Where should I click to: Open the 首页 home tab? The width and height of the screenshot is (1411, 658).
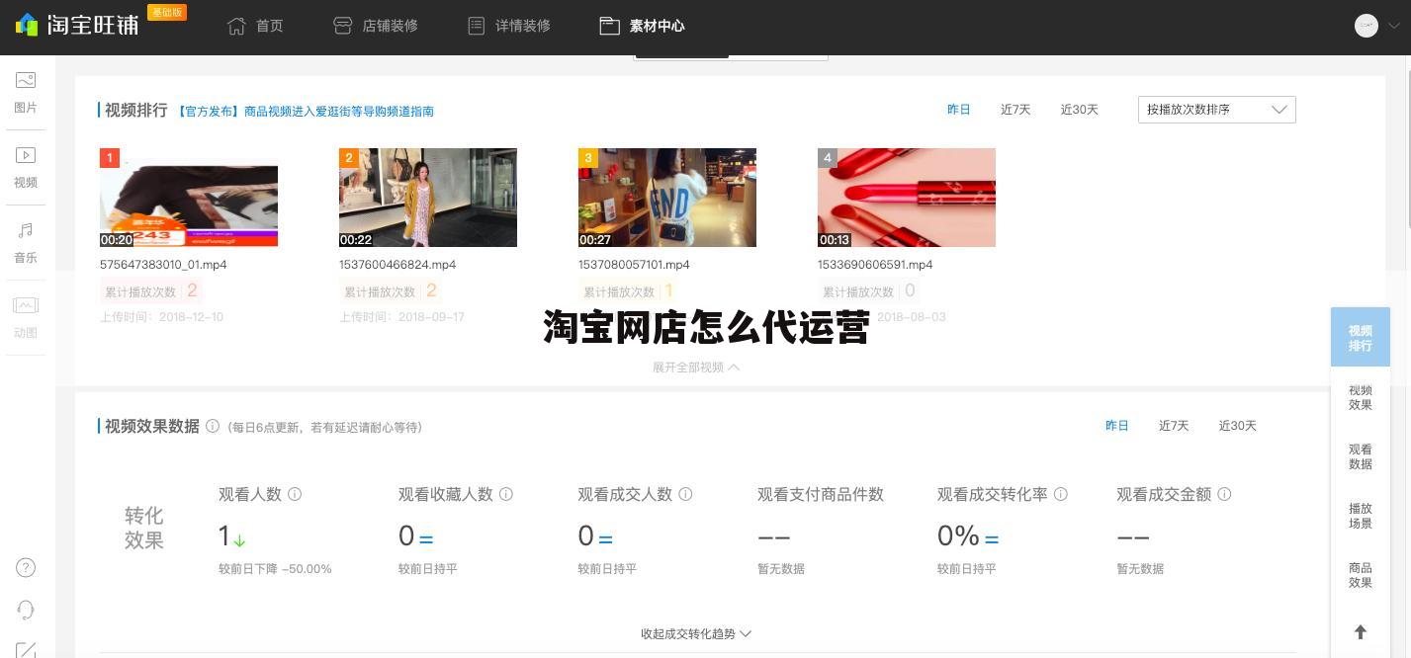pyautogui.click(x=255, y=26)
